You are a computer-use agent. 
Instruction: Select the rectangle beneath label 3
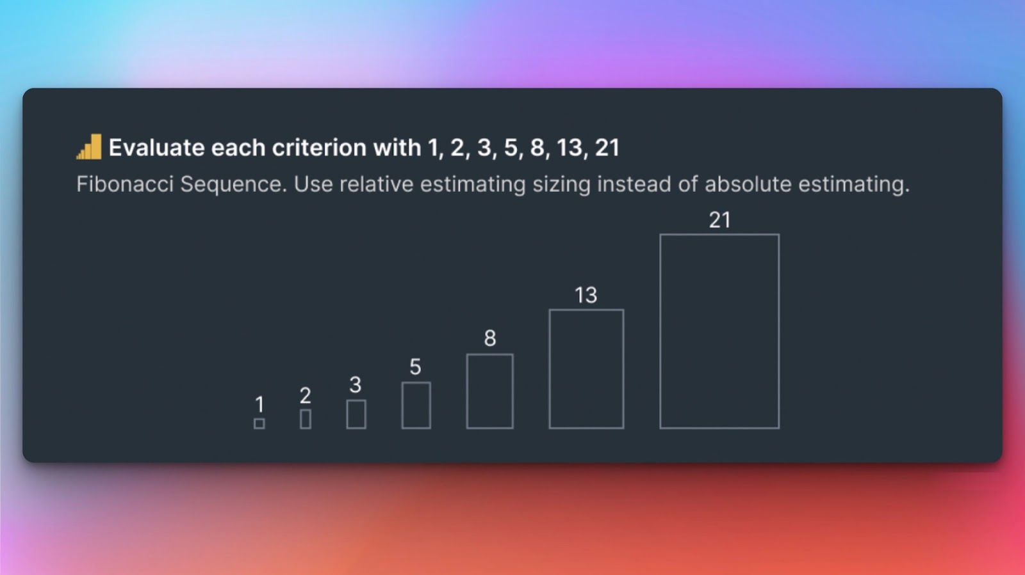[356, 414]
